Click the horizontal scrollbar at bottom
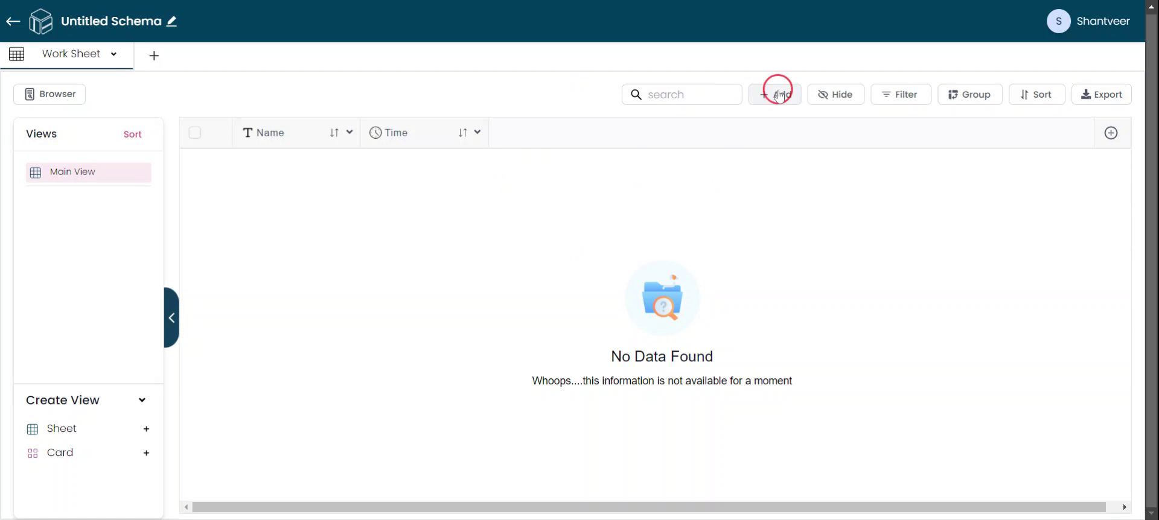 tap(648, 507)
